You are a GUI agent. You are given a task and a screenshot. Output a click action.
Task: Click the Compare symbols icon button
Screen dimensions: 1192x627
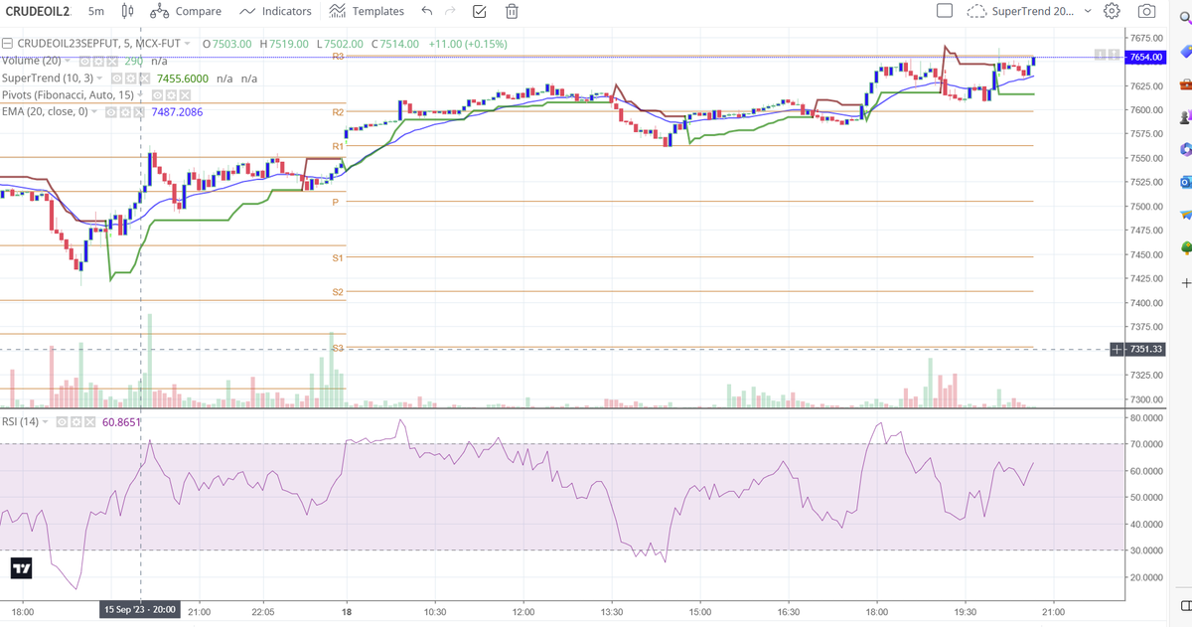(159, 11)
